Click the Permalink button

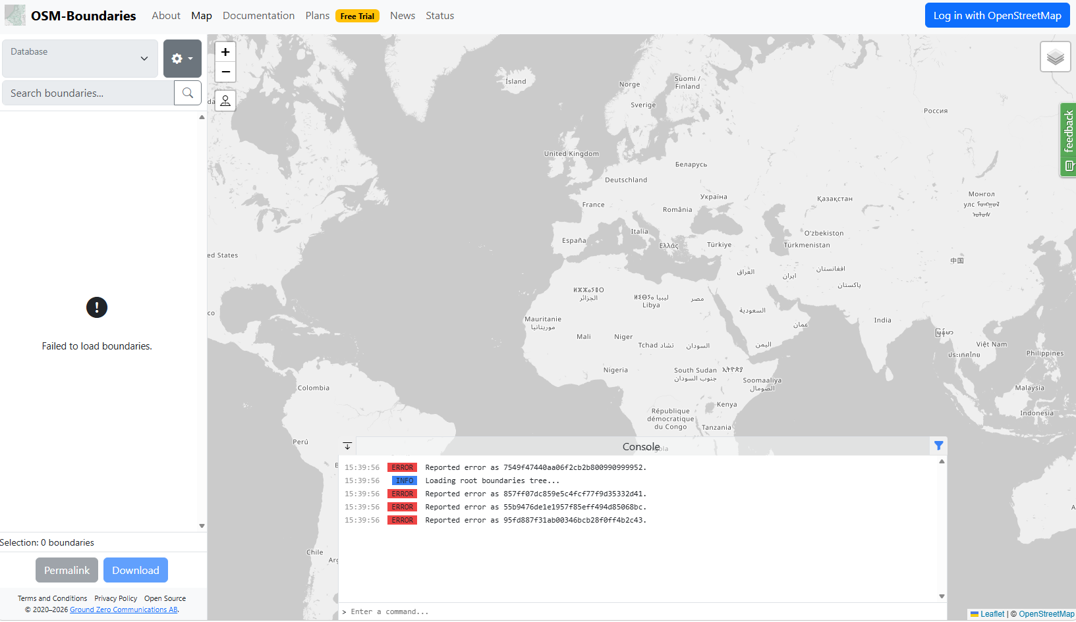(x=67, y=570)
